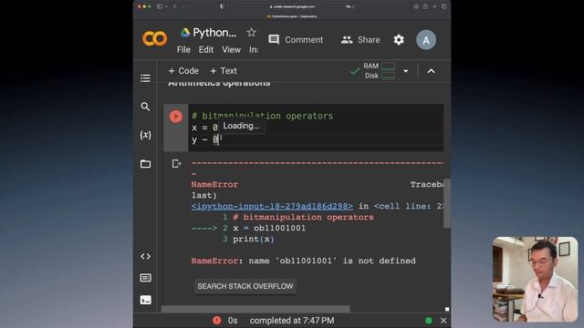Click the 'completed at 7:47 PM' status text
The width and height of the screenshot is (584, 328).
pos(292,320)
